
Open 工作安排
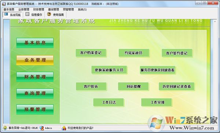coord(157,103)
